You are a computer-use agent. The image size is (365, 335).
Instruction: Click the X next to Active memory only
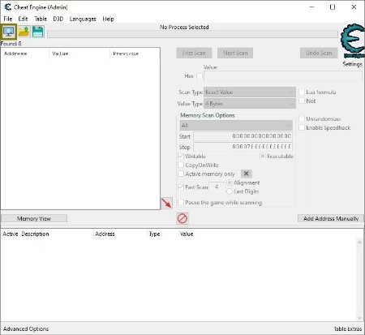[246, 174]
